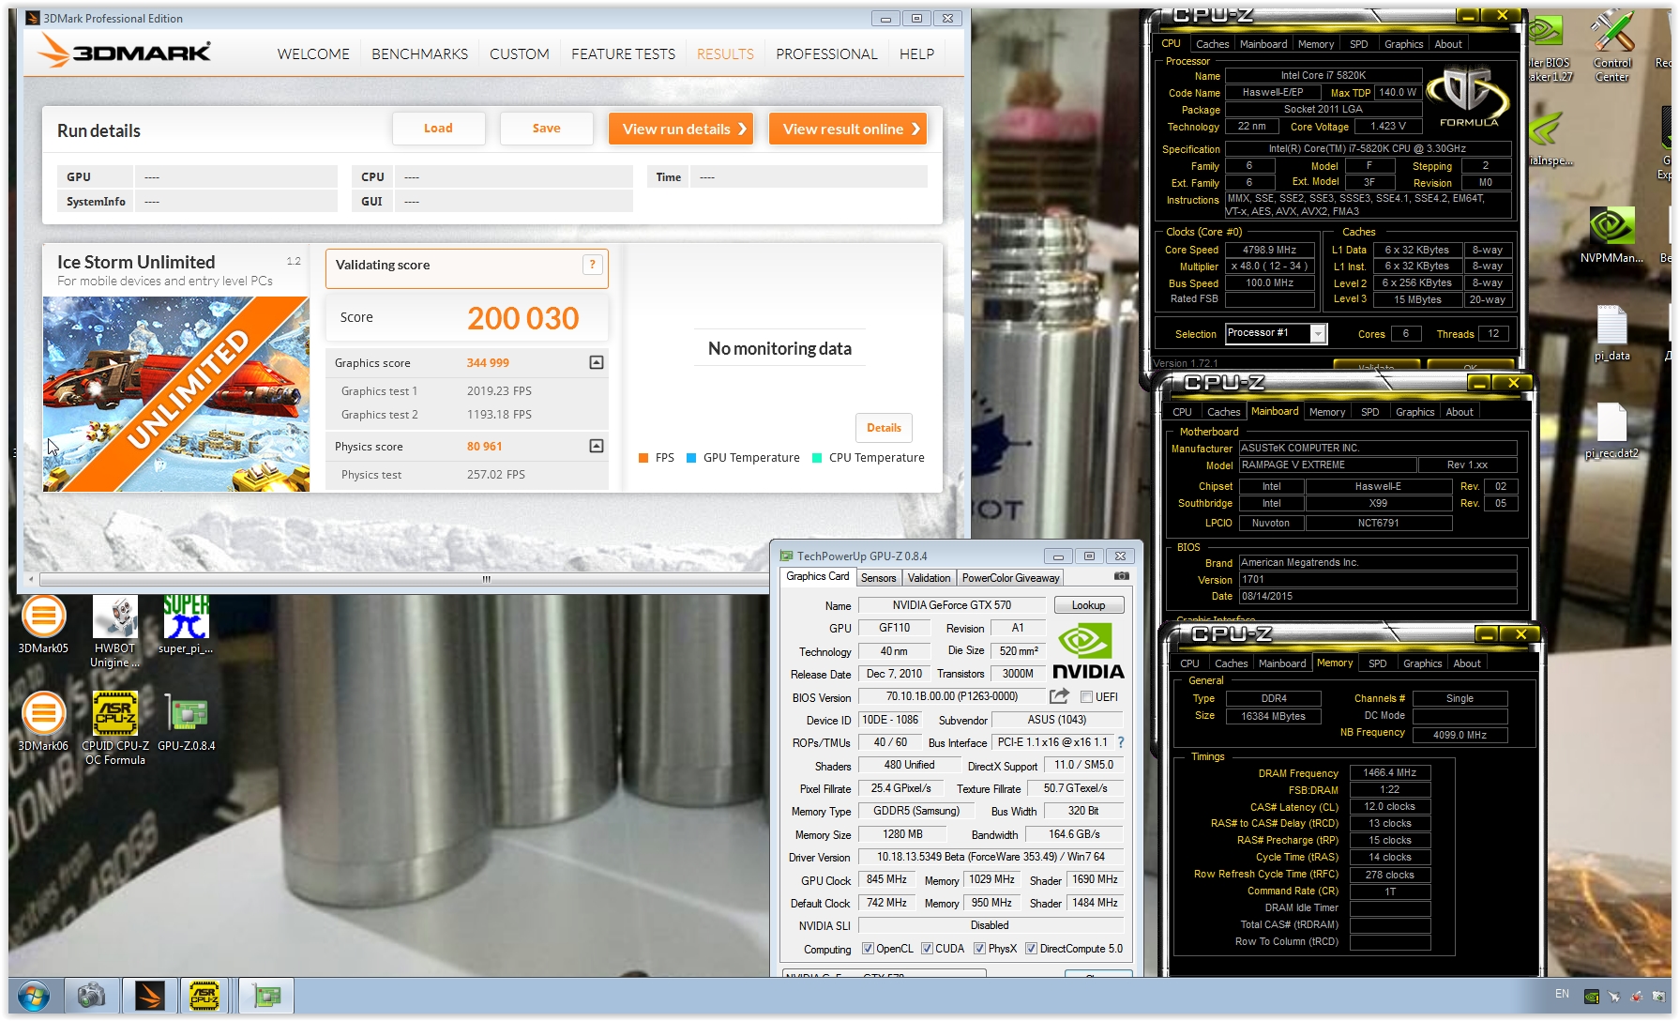Open 3DMark05 desktop shortcut

[43, 624]
